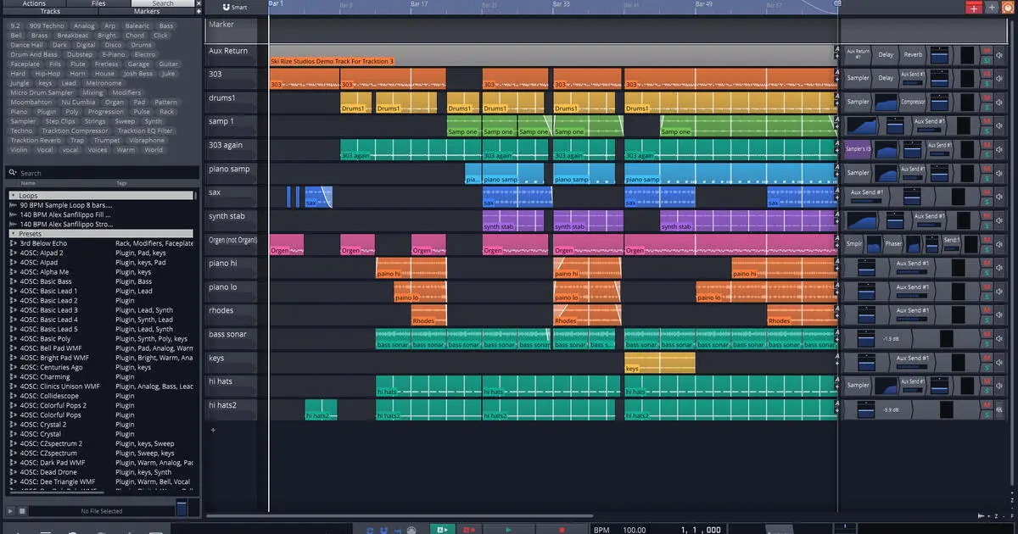Select the Dubstep tag
1018x534 pixels.
pyautogui.click(x=80, y=54)
